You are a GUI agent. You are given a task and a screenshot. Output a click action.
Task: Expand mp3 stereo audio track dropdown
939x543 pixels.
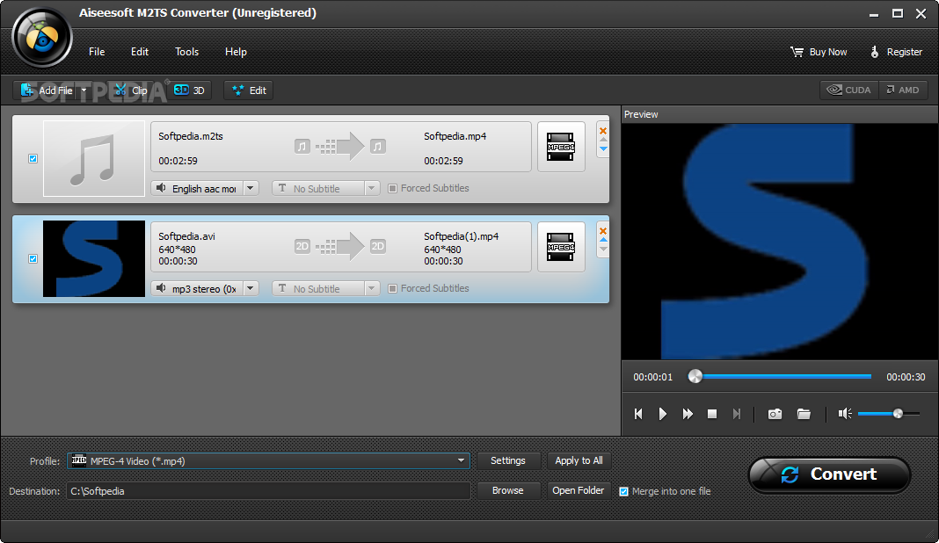click(x=251, y=288)
